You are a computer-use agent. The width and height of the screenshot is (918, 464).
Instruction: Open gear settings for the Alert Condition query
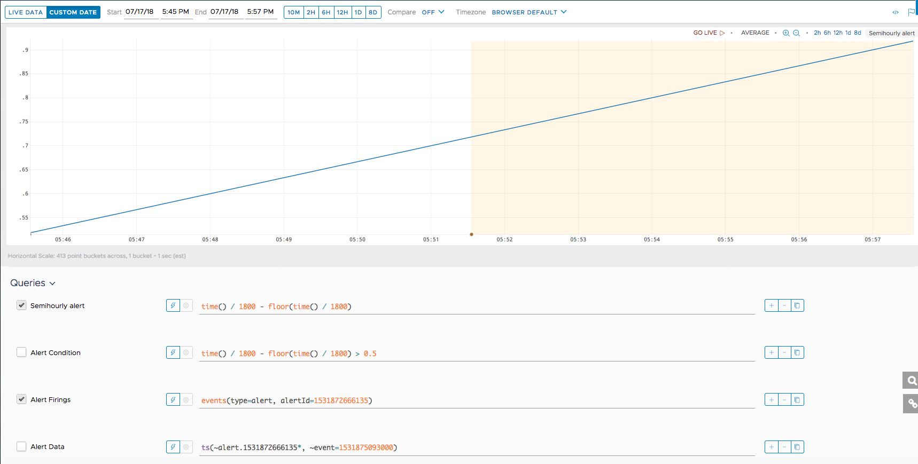pyautogui.click(x=186, y=352)
